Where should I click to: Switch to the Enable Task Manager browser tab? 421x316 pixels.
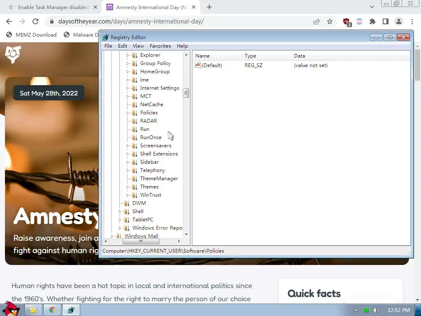[x=53, y=7]
